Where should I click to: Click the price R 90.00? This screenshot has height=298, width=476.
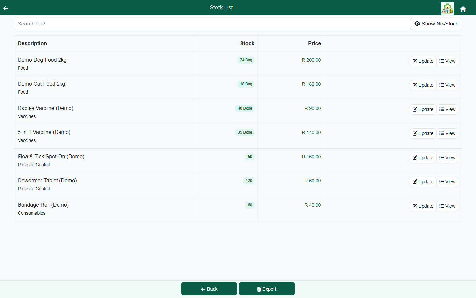(313, 108)
